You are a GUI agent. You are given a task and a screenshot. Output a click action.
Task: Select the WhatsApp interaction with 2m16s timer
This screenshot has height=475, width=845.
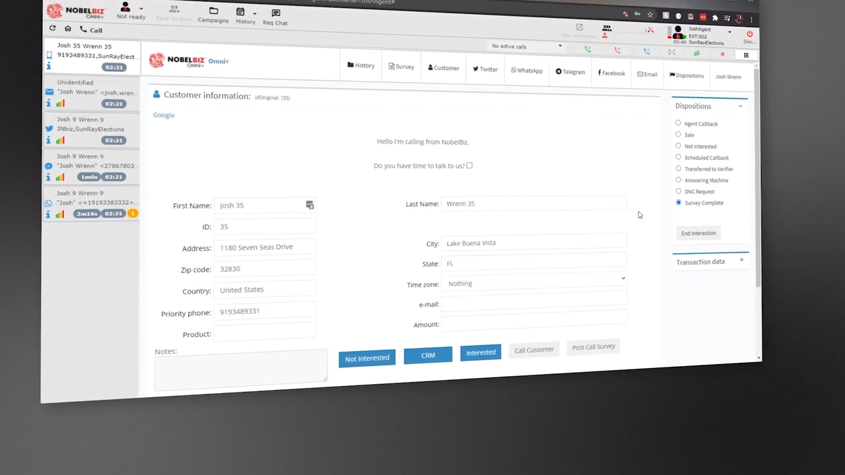pos(90,204)
